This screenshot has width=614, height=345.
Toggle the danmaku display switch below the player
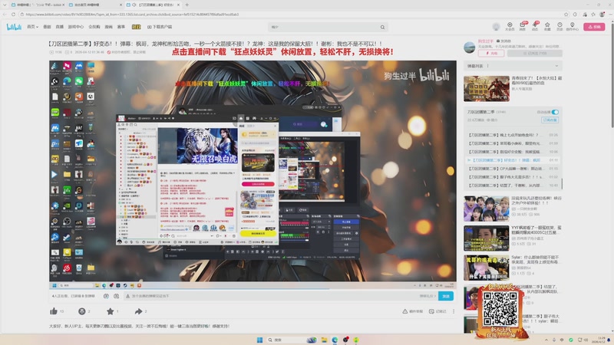coord(106,296)
